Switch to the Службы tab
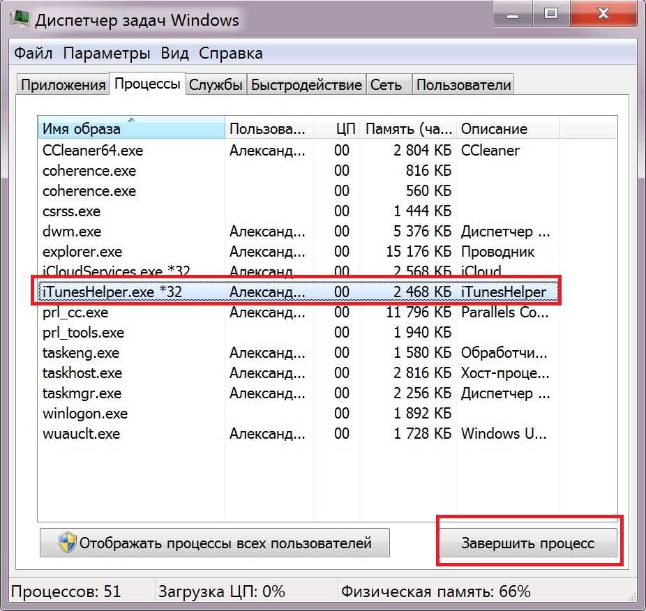646x611 pixels. [216, 85]
